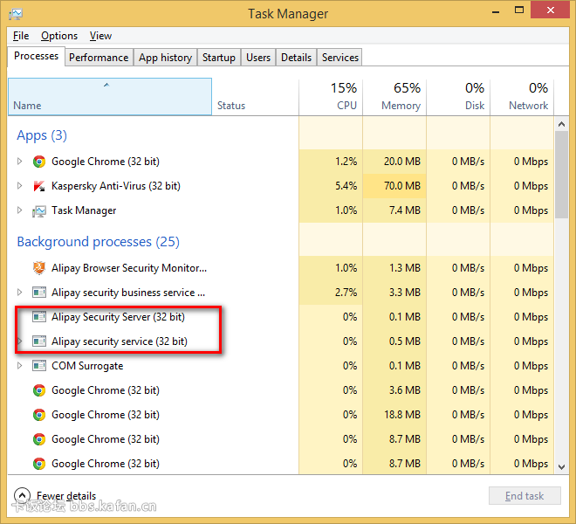Click the Task Manager title bar icon

click(16, 14)
